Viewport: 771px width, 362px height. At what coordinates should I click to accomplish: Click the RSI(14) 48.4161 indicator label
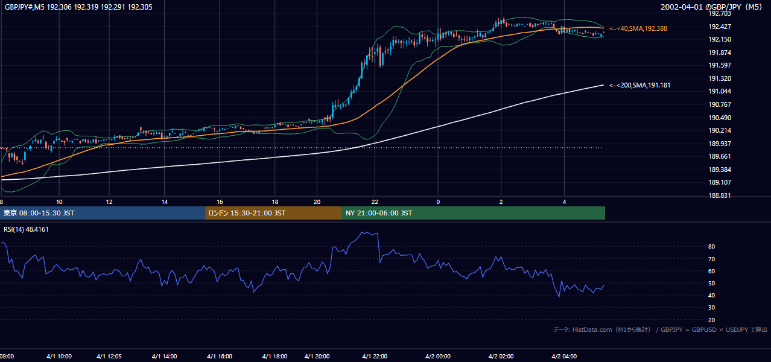tap(26, 229)
